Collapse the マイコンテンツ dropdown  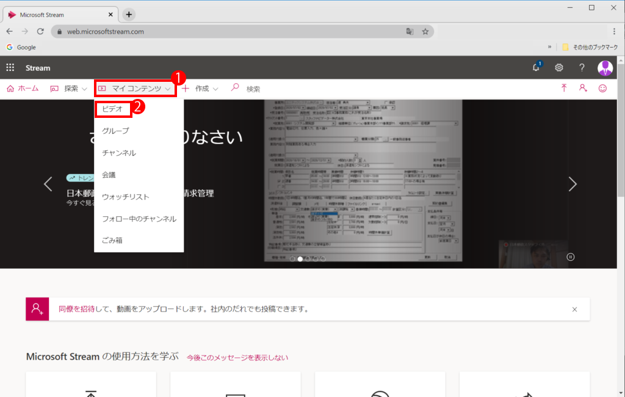click(135, 89)
